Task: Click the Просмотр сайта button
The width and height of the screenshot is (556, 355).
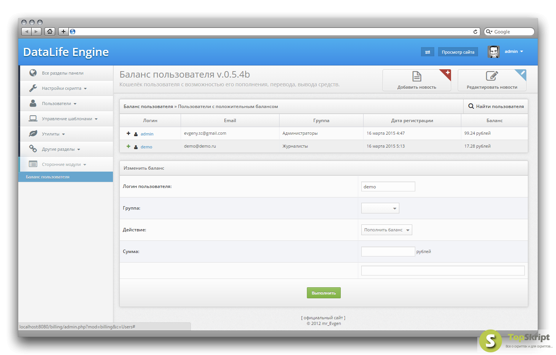Action: (458, 52)
